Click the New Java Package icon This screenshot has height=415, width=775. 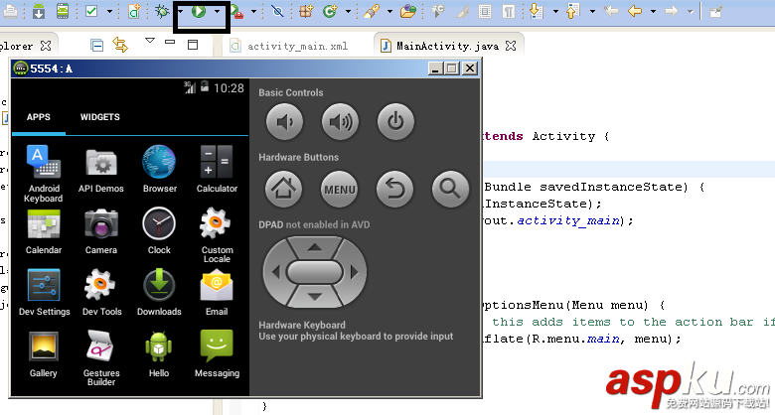coord(306,11)
